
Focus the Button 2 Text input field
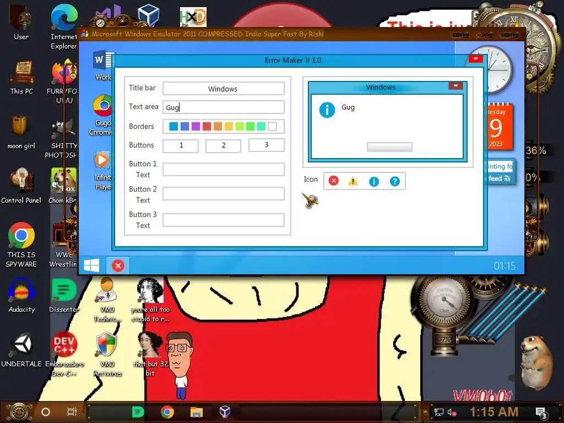224,193
